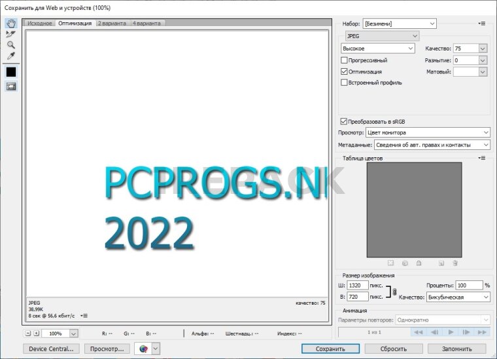Uncheck the Оптимизация checkbox
497x359 pixels.
[x=345, y=71]
